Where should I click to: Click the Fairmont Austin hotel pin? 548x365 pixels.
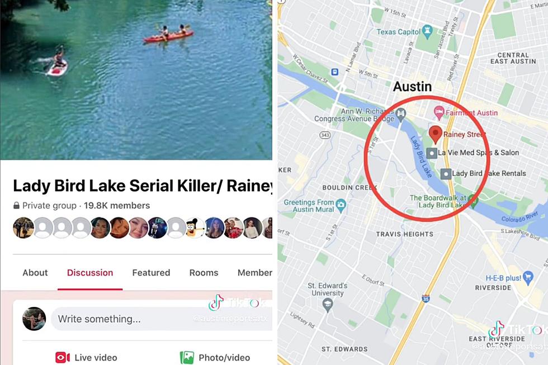[x=438, y=112]
